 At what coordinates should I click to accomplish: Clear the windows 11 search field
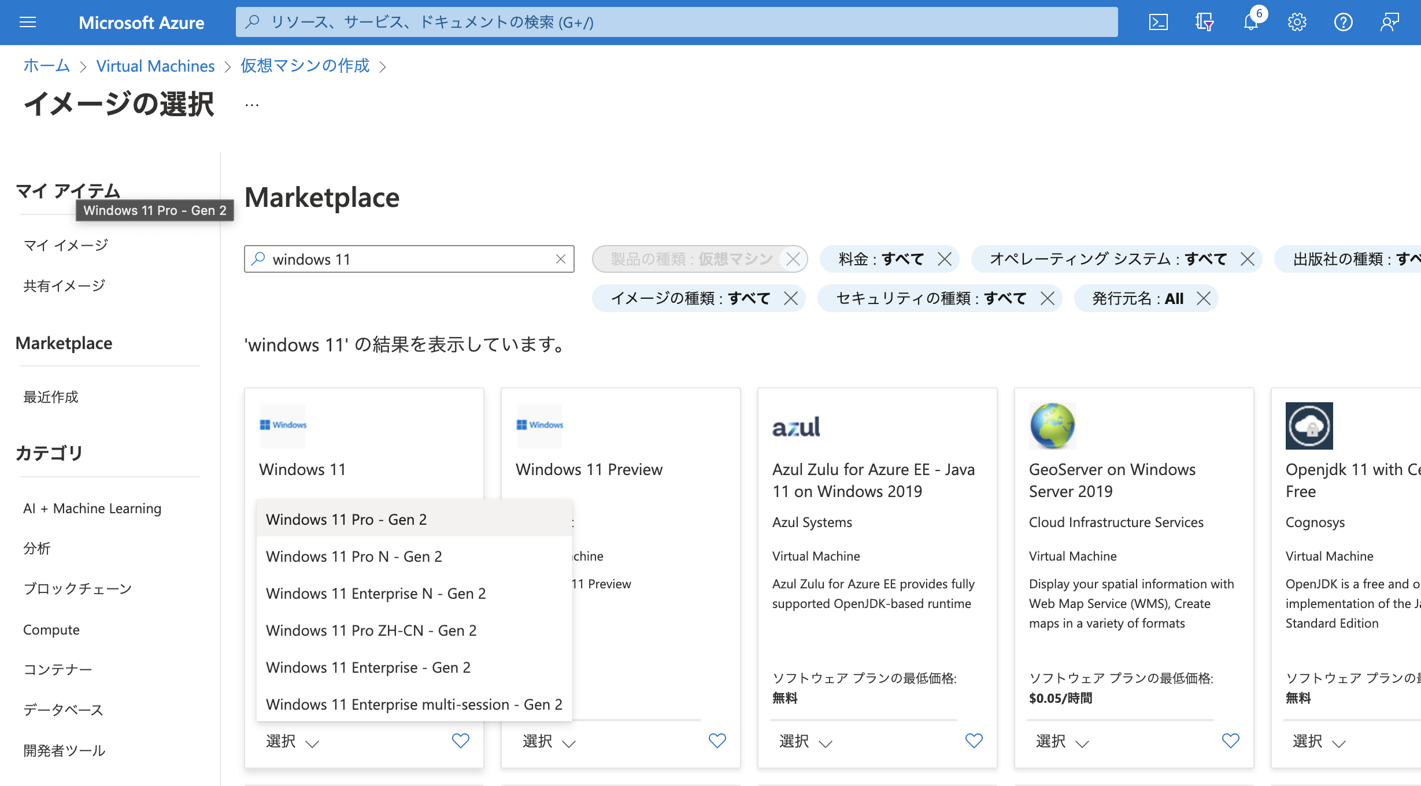click(x=560, y=259)
